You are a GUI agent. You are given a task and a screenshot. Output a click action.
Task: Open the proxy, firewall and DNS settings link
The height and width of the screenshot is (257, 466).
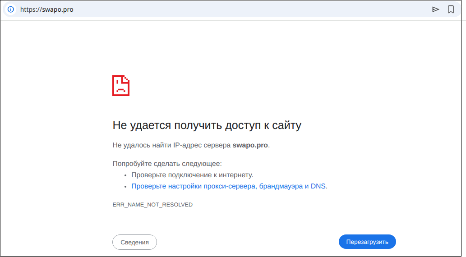[229, 186]
